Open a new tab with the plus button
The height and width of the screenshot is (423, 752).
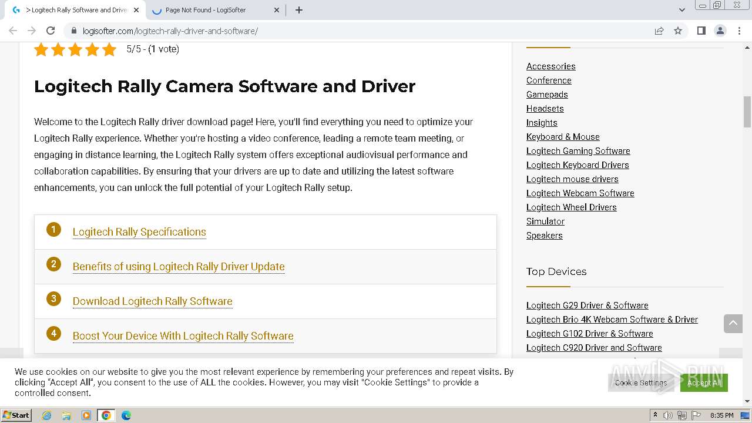click(298, 10)
